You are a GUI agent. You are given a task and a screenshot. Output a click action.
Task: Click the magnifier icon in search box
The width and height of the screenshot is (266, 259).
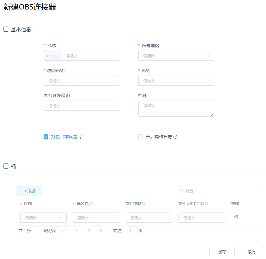coord(182,191)
